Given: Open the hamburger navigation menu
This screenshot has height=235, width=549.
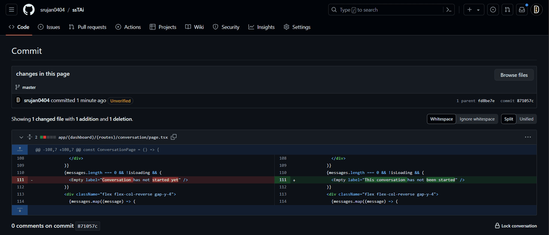Looking at the screenshot, I should coord(12,9).
